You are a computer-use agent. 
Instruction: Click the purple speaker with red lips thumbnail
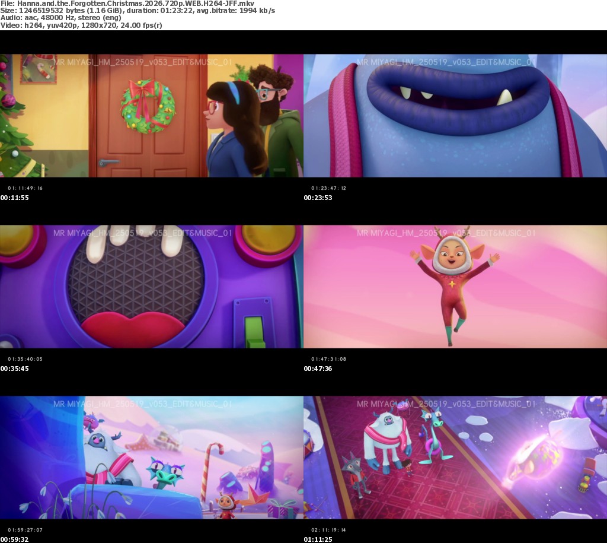pos(151,288)
